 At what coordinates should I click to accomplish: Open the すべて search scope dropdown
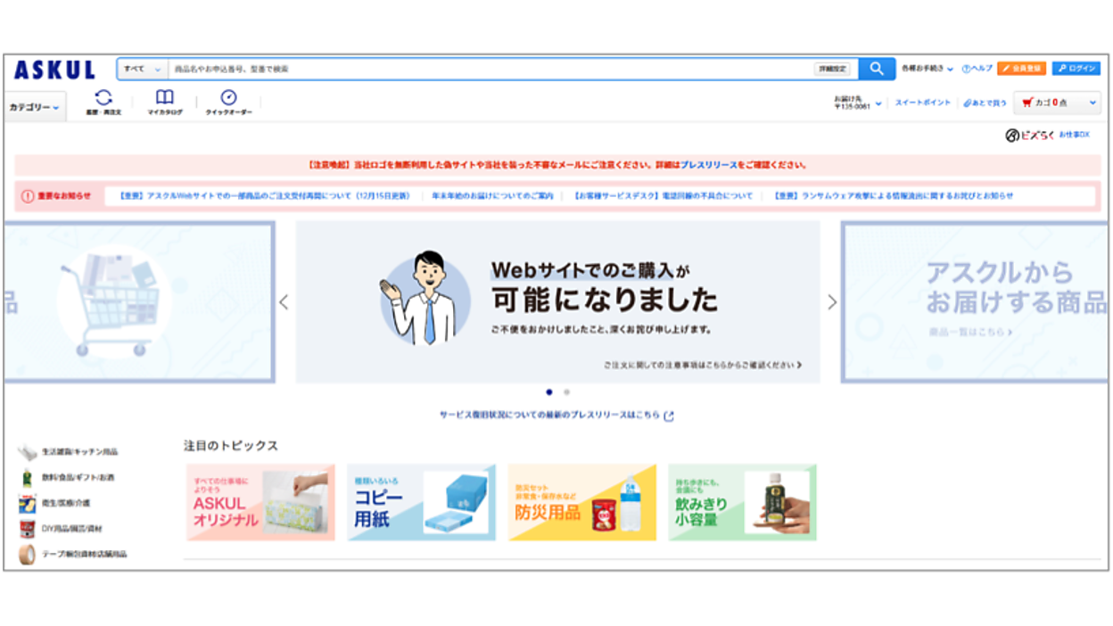pyautogui.click(x=143, y=69)
